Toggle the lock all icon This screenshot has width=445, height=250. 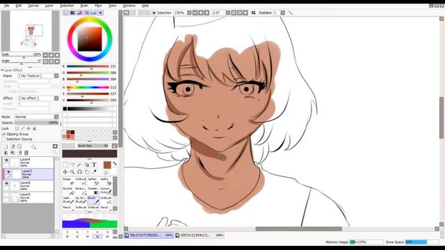[34, 128]
